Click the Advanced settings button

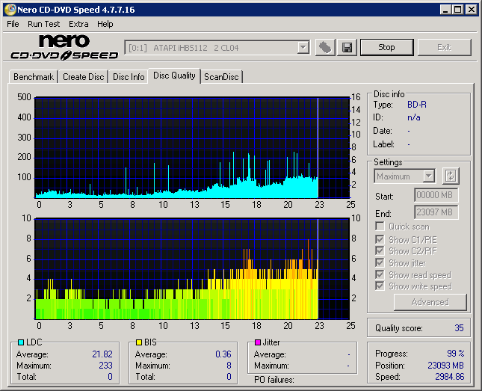pyautogui.click(x=430, y=302)
